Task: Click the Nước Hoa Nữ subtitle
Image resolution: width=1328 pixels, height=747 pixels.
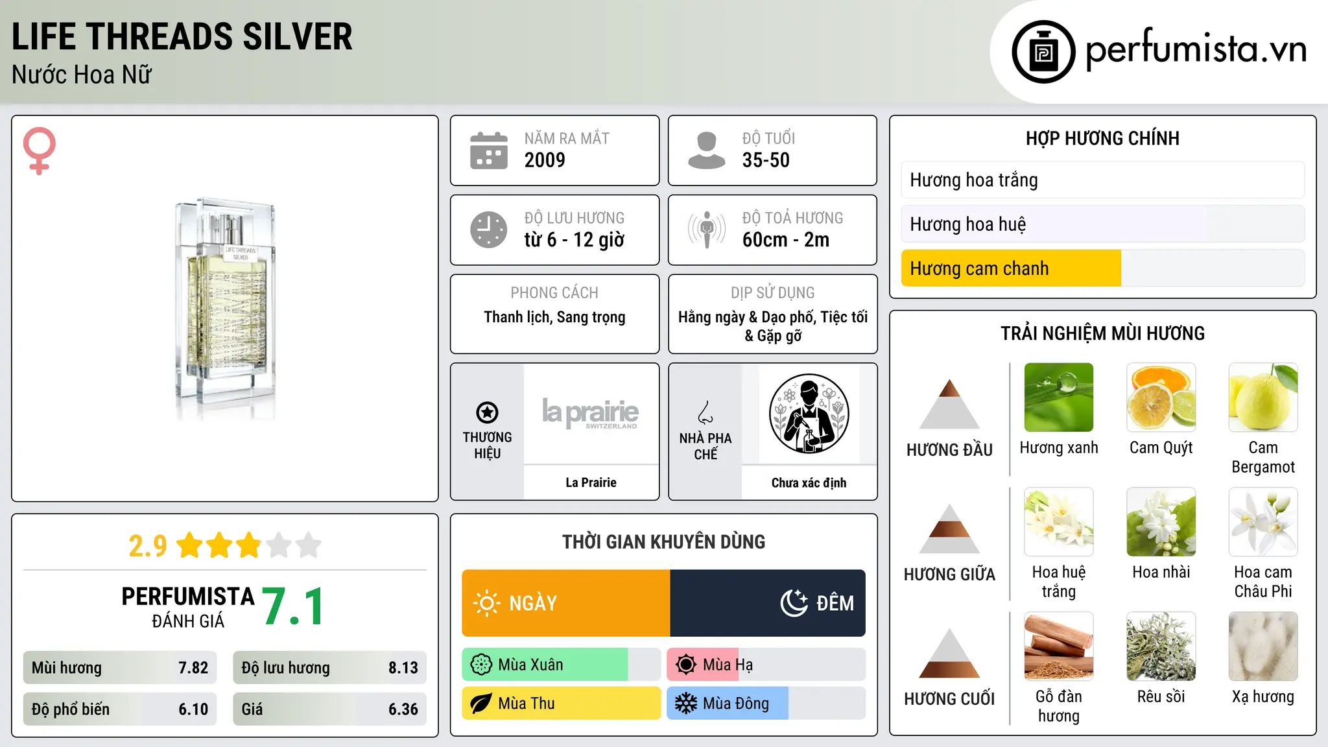Action: [82, 75]
